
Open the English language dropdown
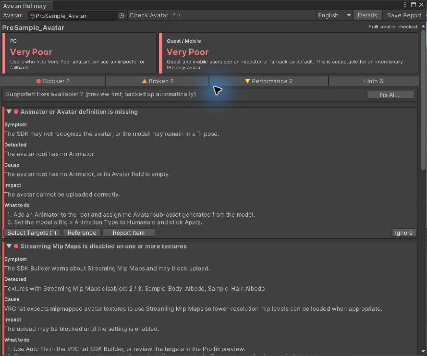[334, 15]
